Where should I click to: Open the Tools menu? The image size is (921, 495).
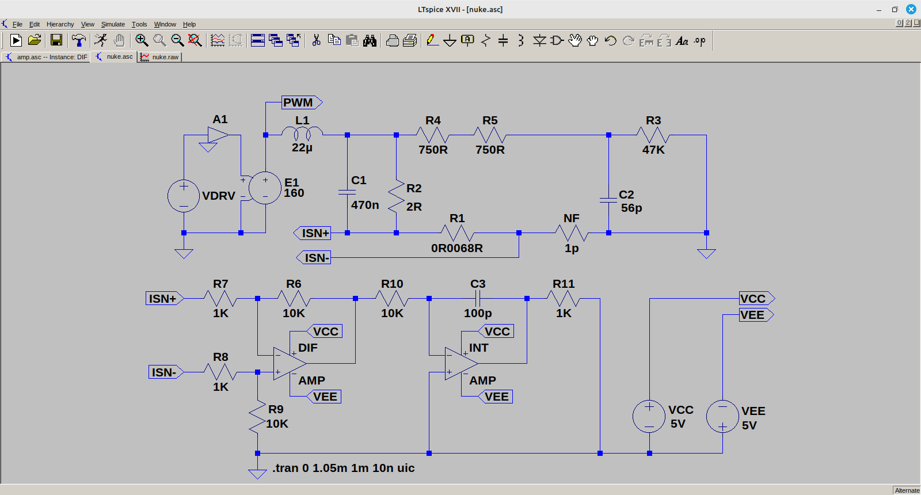point(139,24)
